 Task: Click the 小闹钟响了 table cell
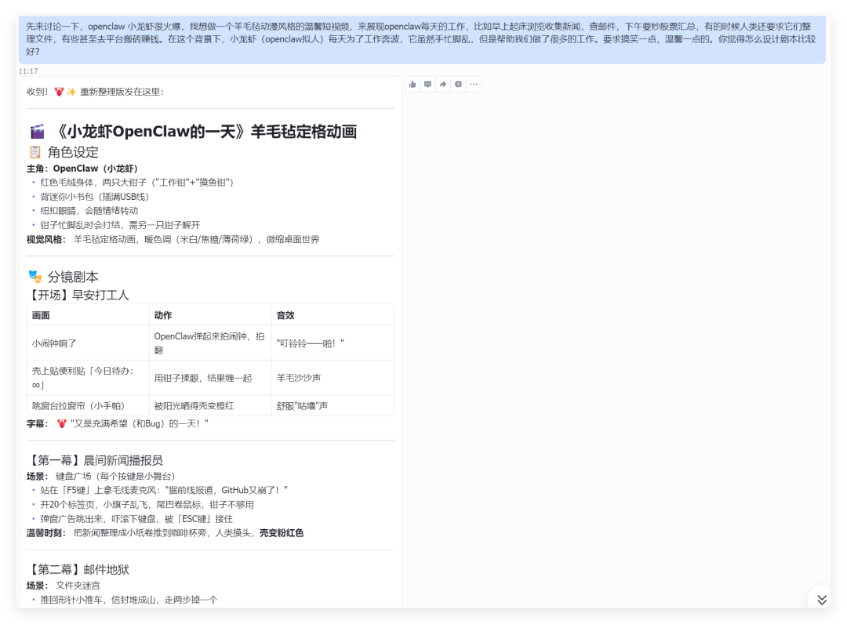click(54, 343)
